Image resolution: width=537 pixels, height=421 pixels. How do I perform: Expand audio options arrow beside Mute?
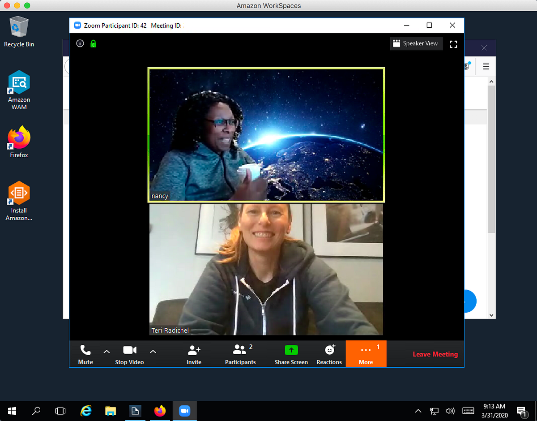click(x=107, y=352)
